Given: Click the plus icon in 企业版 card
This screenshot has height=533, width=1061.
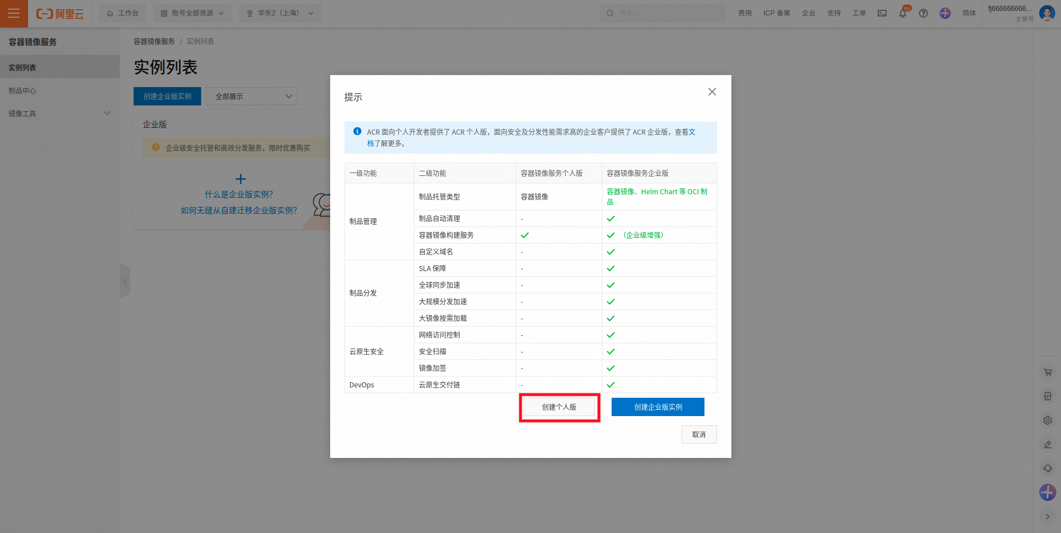Looking at the screenshot, I should click(241, 179).
